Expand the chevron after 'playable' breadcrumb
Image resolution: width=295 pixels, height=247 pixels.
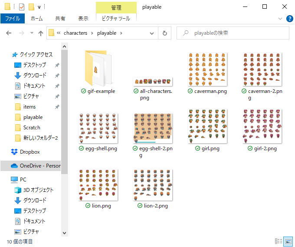tap(121, 33)
